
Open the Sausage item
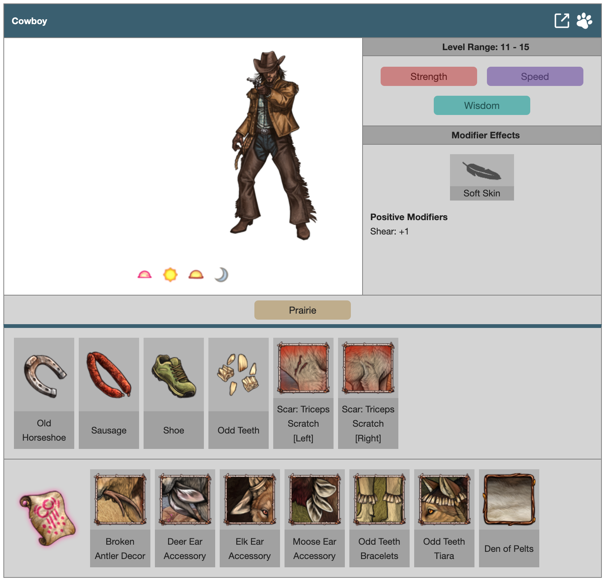[109, 393]
